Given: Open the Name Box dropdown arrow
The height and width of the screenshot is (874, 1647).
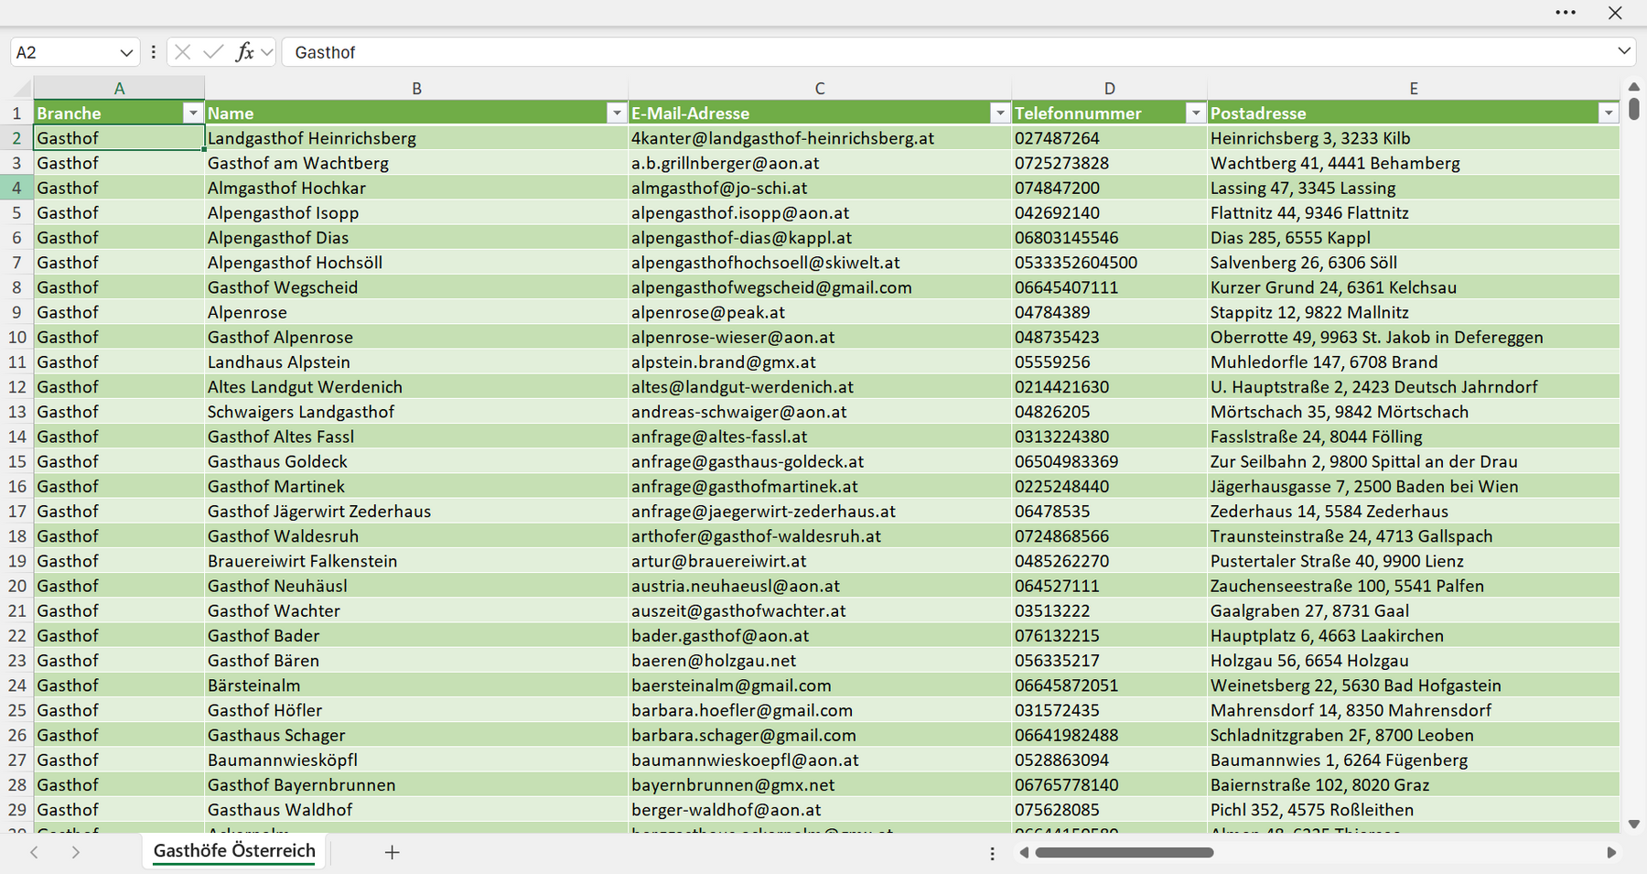Looking at the screenshot, I should [x=126, y=52].
